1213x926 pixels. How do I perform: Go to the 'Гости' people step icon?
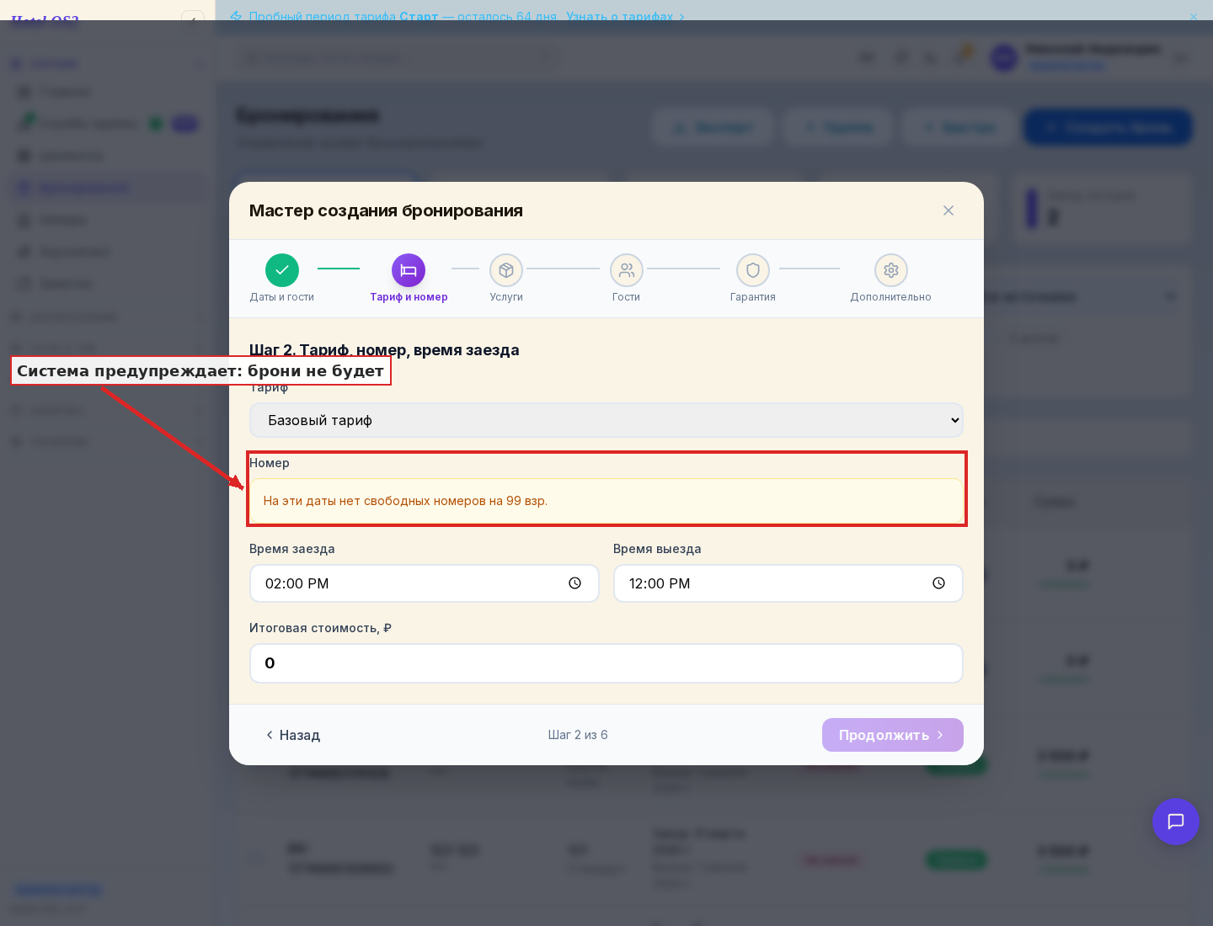627,270
